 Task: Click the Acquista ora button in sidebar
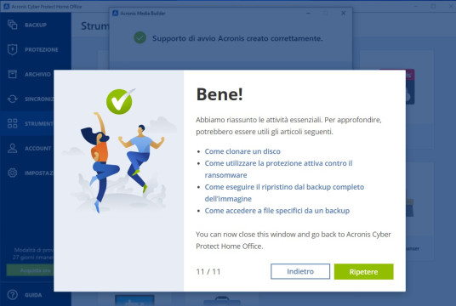coord(30,270)
